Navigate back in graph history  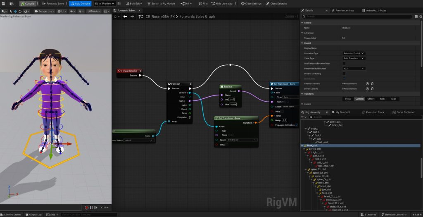[x=125, y=17]
